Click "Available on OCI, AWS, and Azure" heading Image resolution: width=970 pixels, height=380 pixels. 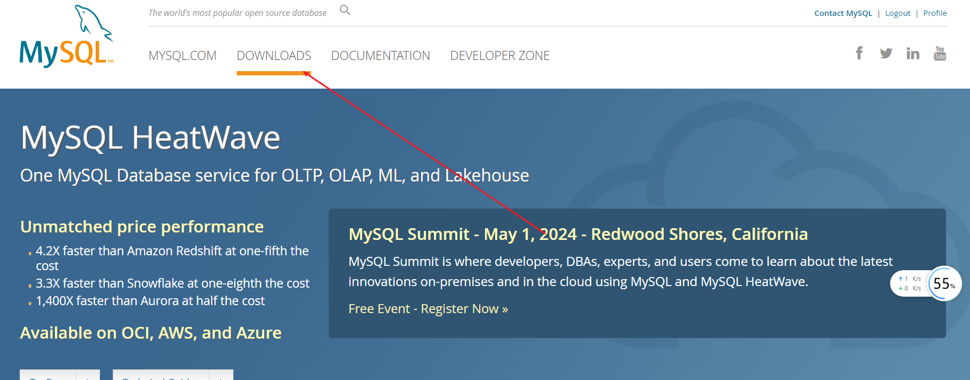[150, 333]
